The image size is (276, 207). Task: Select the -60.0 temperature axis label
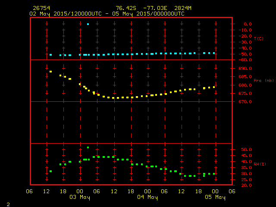(245, 60)
